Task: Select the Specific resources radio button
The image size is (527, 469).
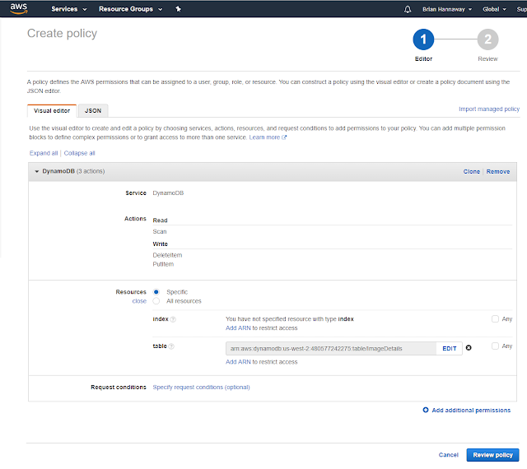Action: coord(156,291)
